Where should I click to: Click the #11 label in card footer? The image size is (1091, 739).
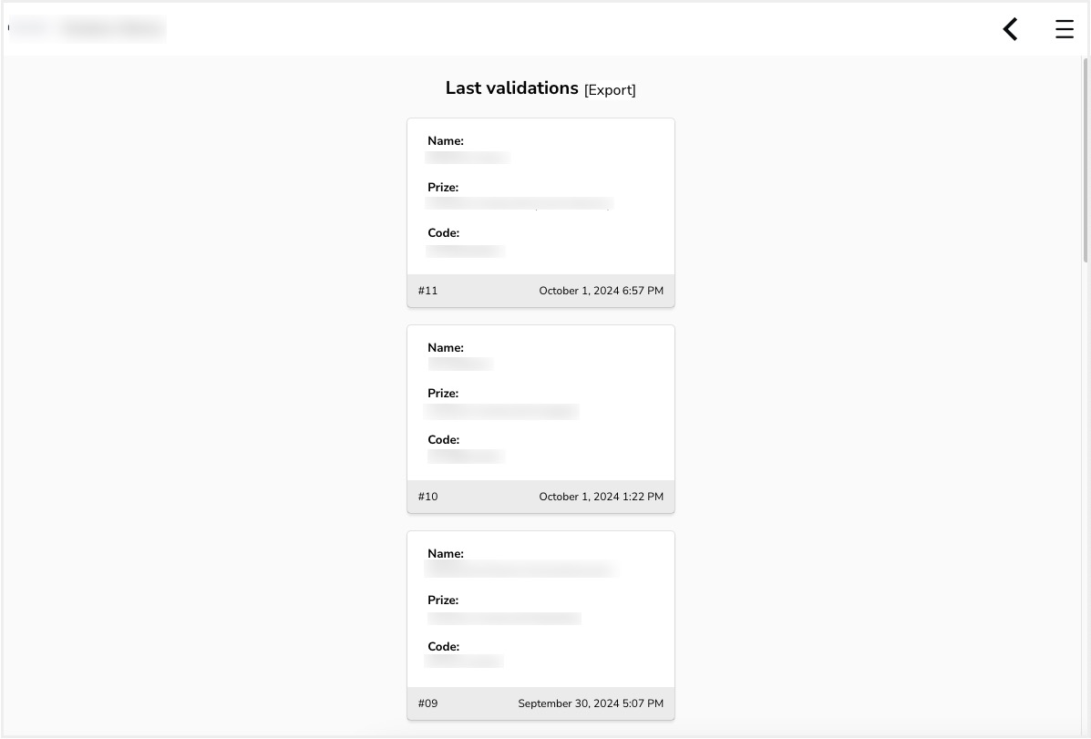pyautogui.click(x=427, y=291)
